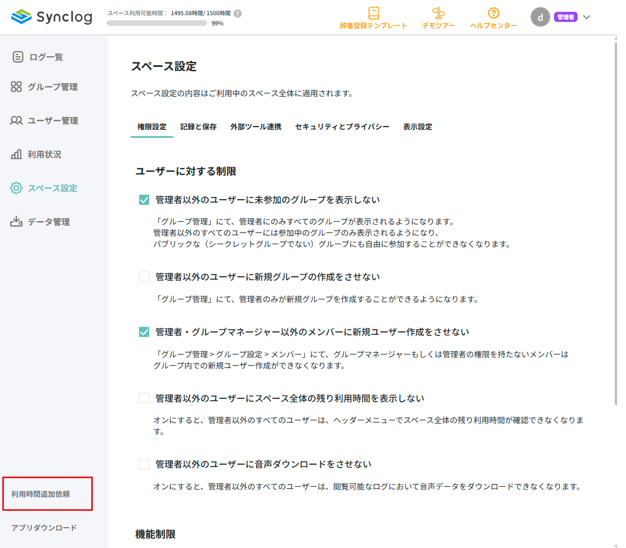Click the 1495.08時間/ 1500時間 value

click(200, 13)
